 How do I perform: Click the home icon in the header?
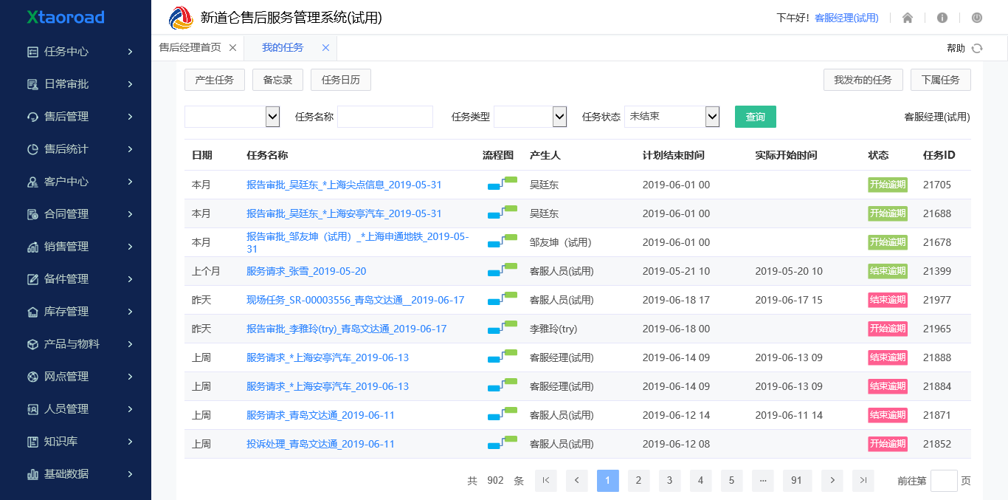(908, 18)
